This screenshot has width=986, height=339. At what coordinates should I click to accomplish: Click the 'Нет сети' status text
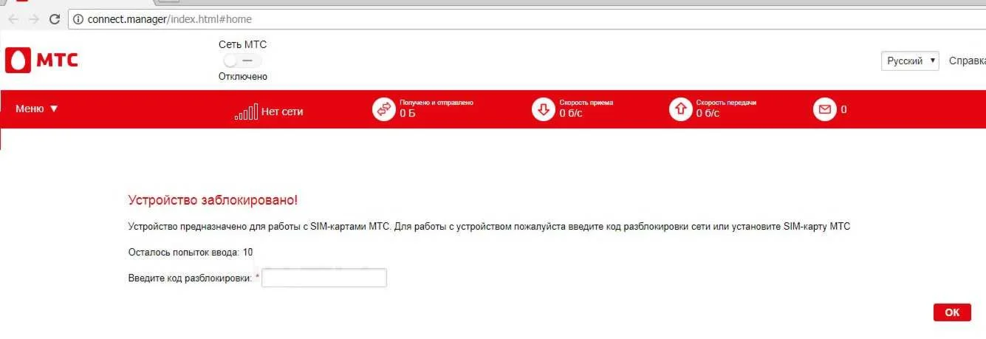pos(282,112)
